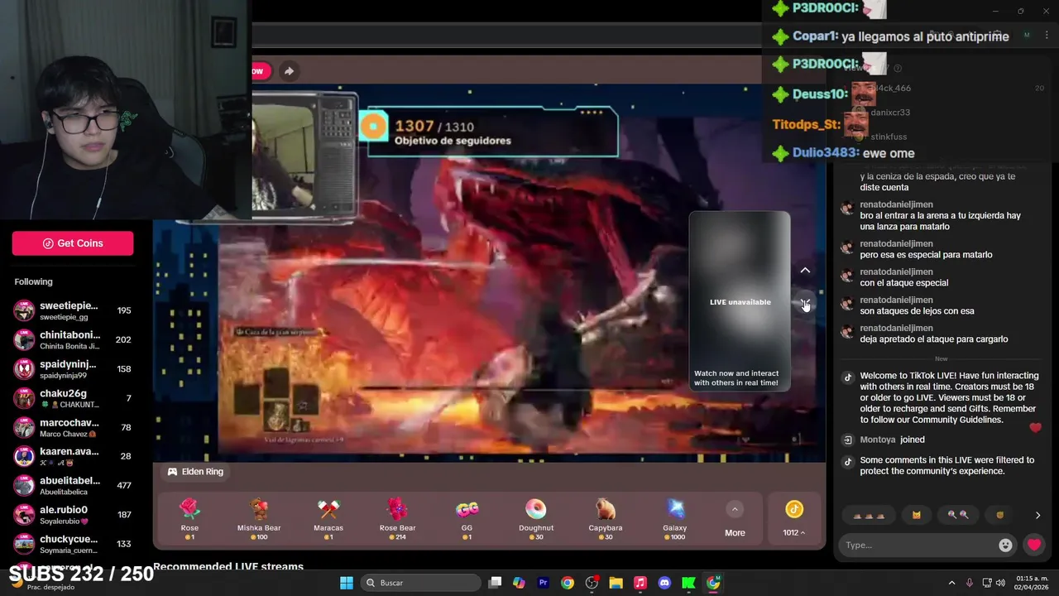Send a heart like in chat
This screenshot has height=596, width=1059.
coord(1034,545)
